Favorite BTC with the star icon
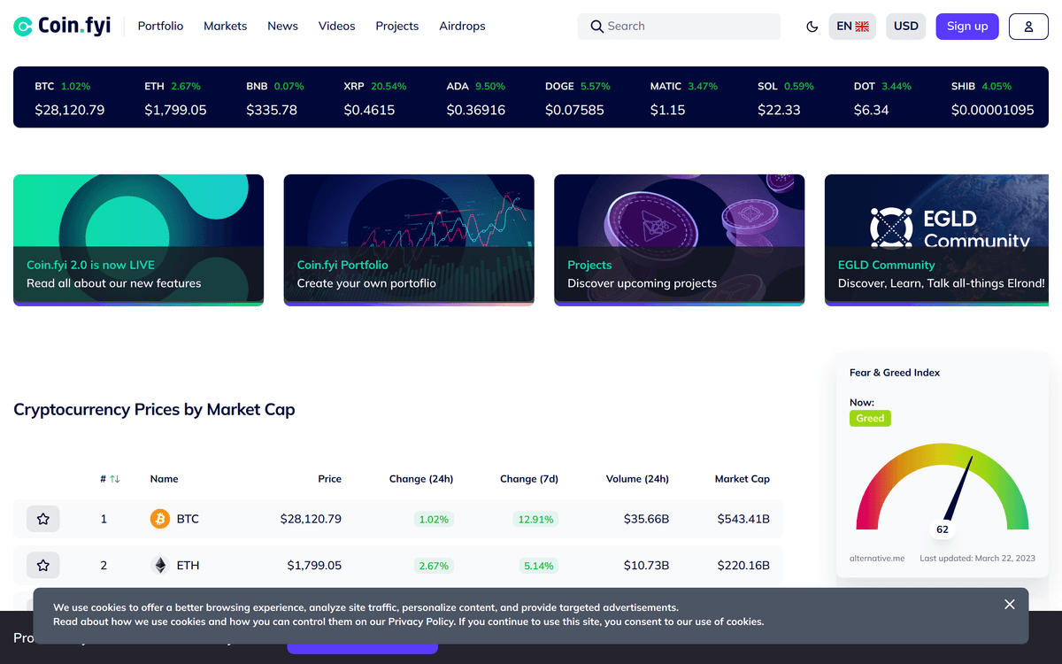1062x664 pixels. point(43,519)
